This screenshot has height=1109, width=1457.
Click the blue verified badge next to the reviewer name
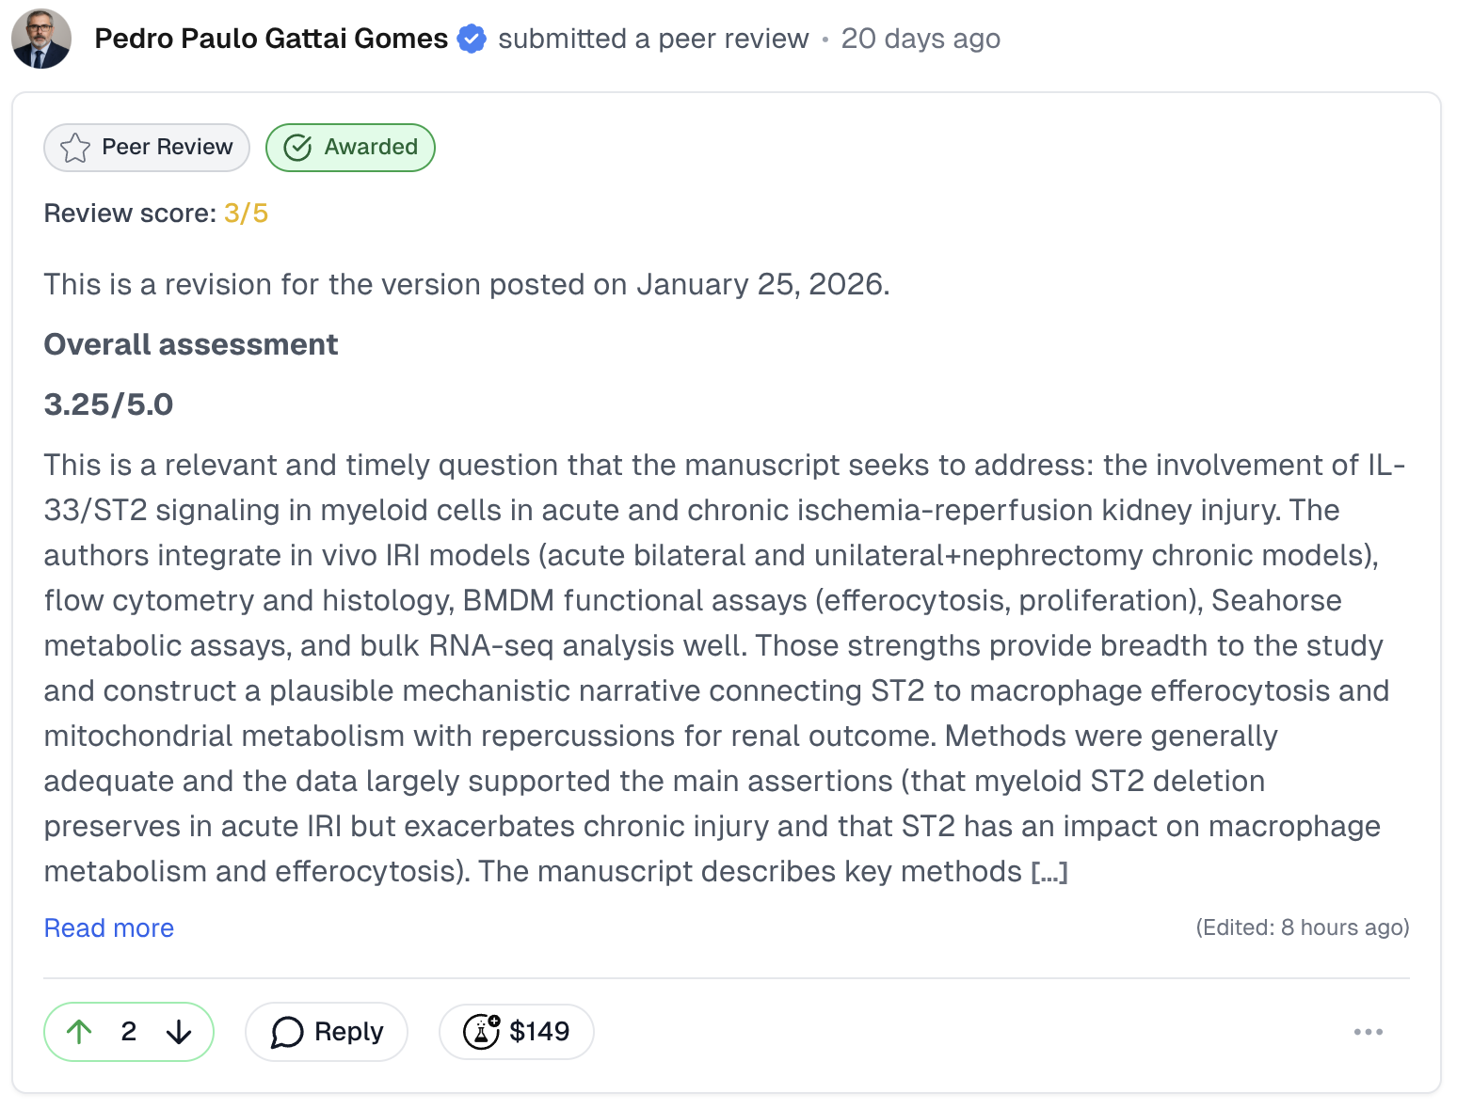[x=471, y=39]
